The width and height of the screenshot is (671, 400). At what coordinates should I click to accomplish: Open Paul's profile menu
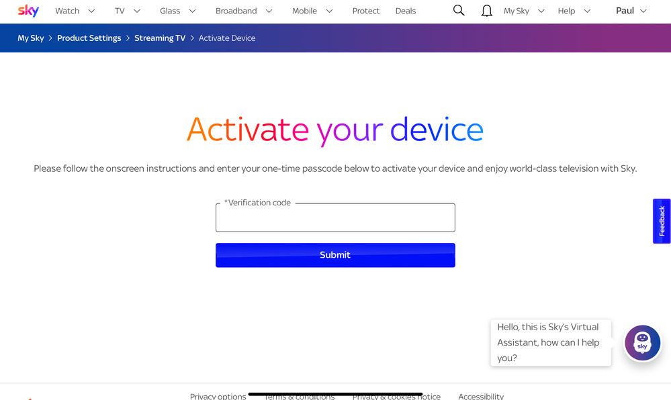point(631,11)
